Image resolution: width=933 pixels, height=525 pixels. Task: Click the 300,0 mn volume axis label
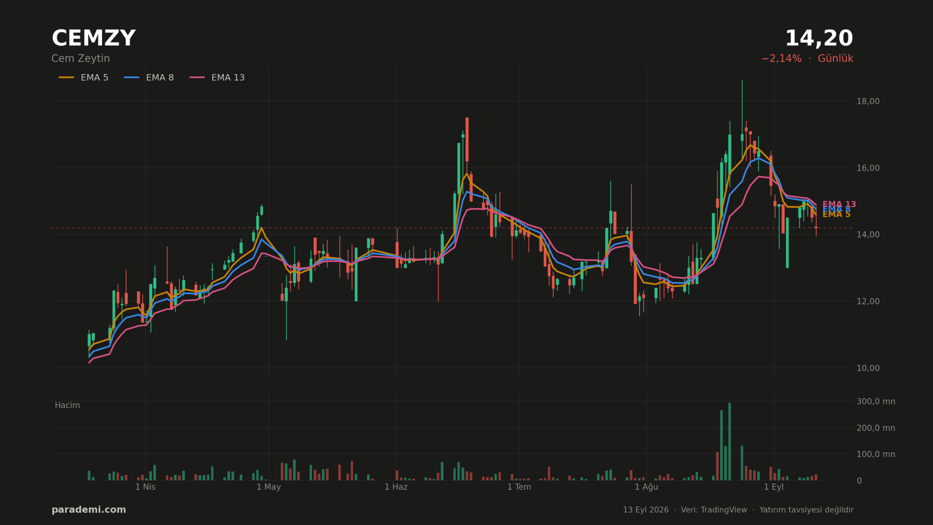875,401
